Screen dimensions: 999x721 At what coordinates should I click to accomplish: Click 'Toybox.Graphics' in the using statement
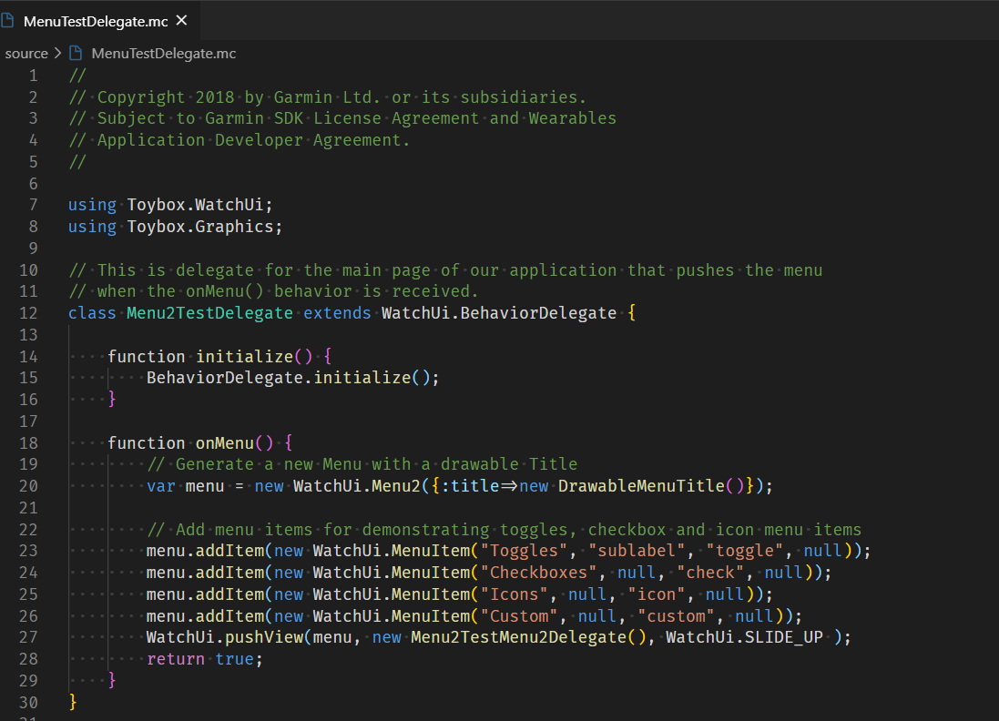[x=200, y=227]
